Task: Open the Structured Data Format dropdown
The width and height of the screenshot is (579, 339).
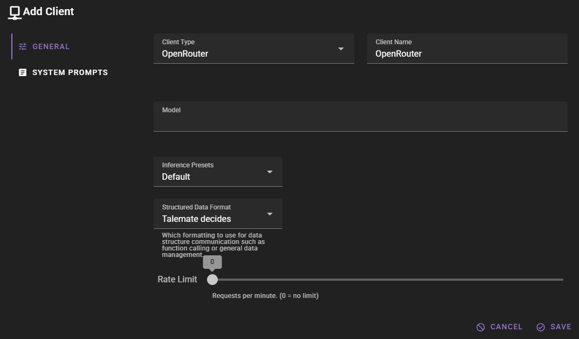Action: click(x=218, y=214)
